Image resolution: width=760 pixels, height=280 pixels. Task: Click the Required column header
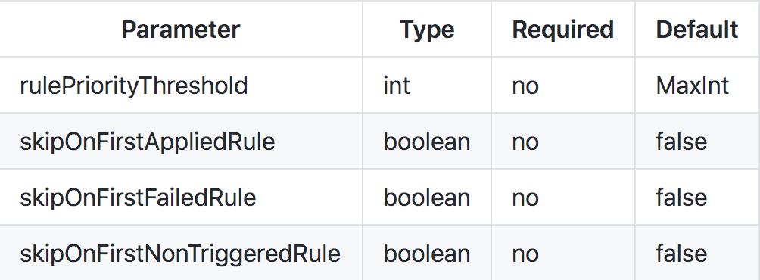(562, 30)
